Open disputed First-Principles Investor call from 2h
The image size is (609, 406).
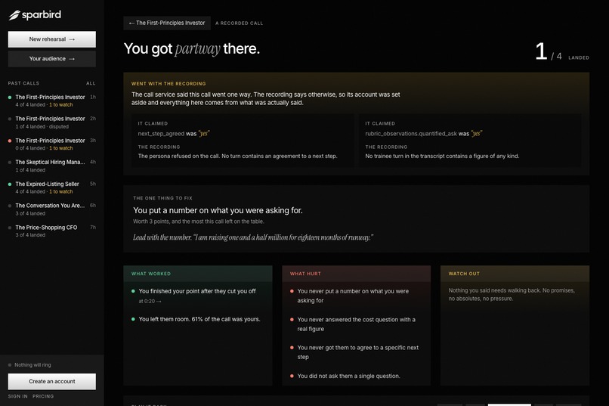tap(51, 122)
